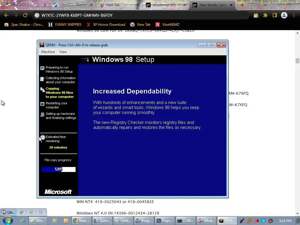Restore the minimized Ultr... window

[21, 212]
